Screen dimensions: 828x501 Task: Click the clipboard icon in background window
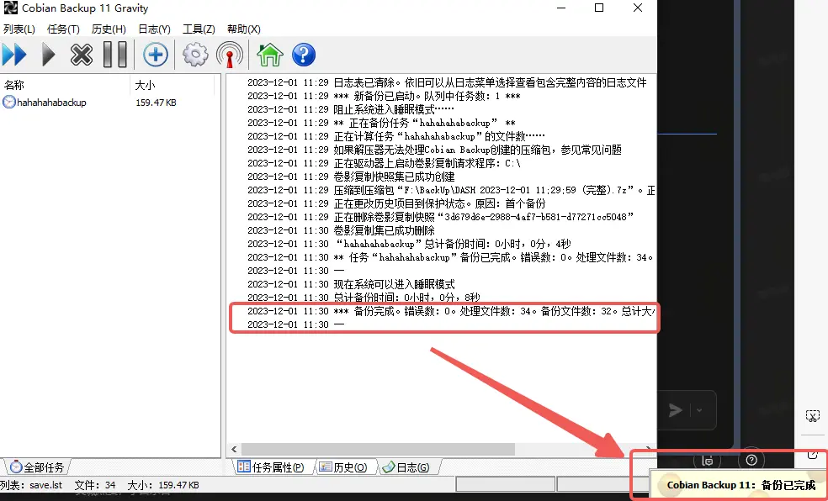click(x=708, y=461)
